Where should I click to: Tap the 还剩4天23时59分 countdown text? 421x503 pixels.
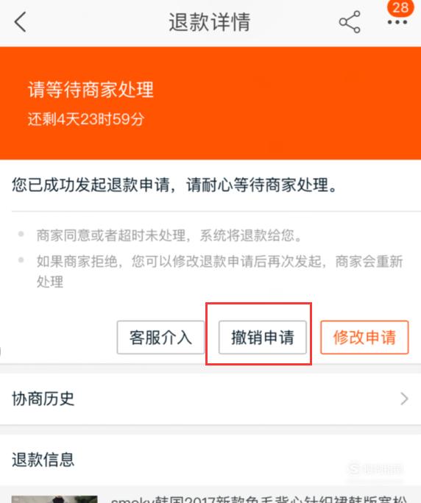[86, 119]
